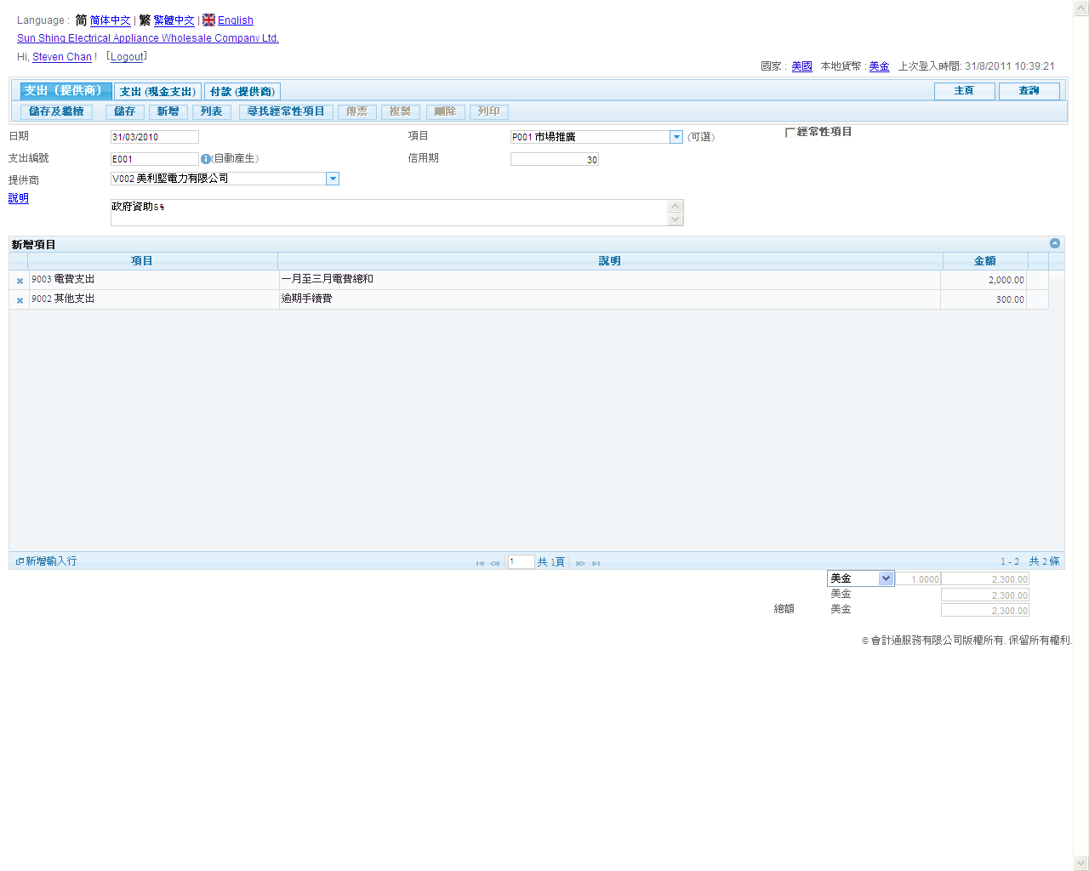1089x871 pixels.
Task: Open the 付款 (提供商) tab
Action: 242,92
